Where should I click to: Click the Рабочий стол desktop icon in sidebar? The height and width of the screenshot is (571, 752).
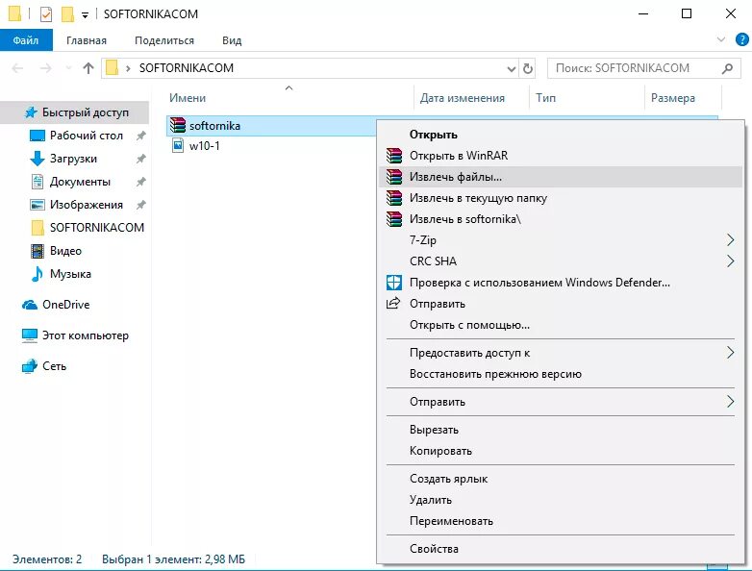click(37, 136)
